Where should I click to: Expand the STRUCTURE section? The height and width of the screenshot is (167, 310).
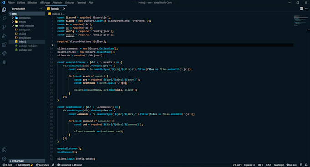(x=27, y=161)
